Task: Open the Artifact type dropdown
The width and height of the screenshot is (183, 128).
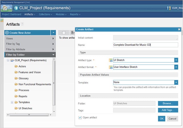Action: (176, 60)
